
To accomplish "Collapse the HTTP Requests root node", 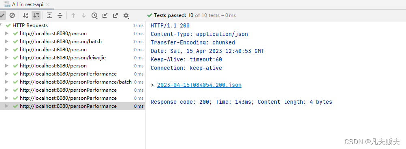I will click(1, 25).
